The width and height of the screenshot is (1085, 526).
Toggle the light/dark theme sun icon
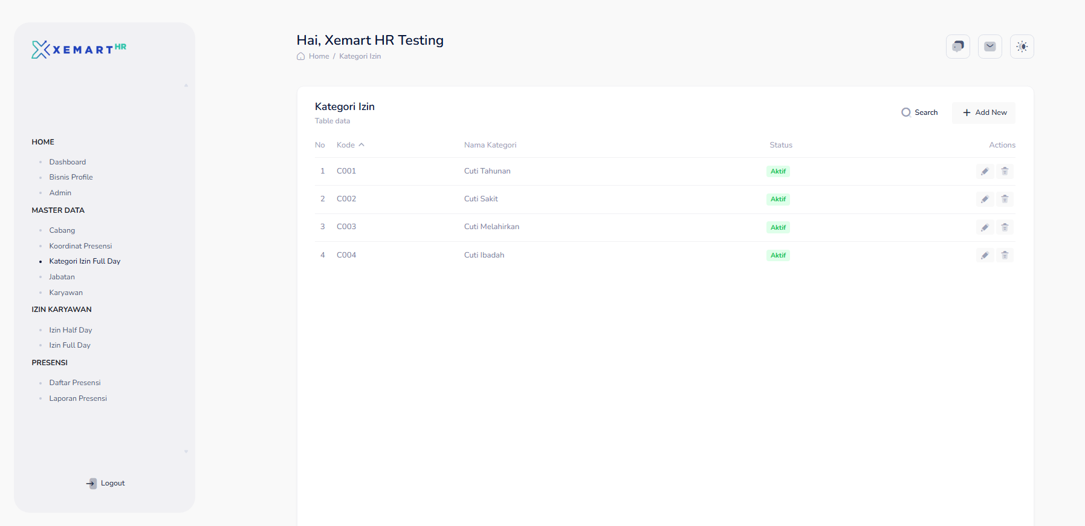(1022, 47)
